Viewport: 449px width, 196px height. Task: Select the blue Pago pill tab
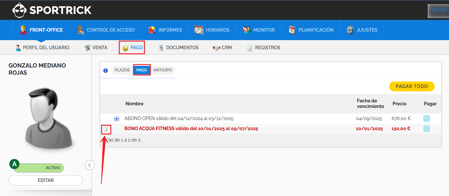pos(142,70)
